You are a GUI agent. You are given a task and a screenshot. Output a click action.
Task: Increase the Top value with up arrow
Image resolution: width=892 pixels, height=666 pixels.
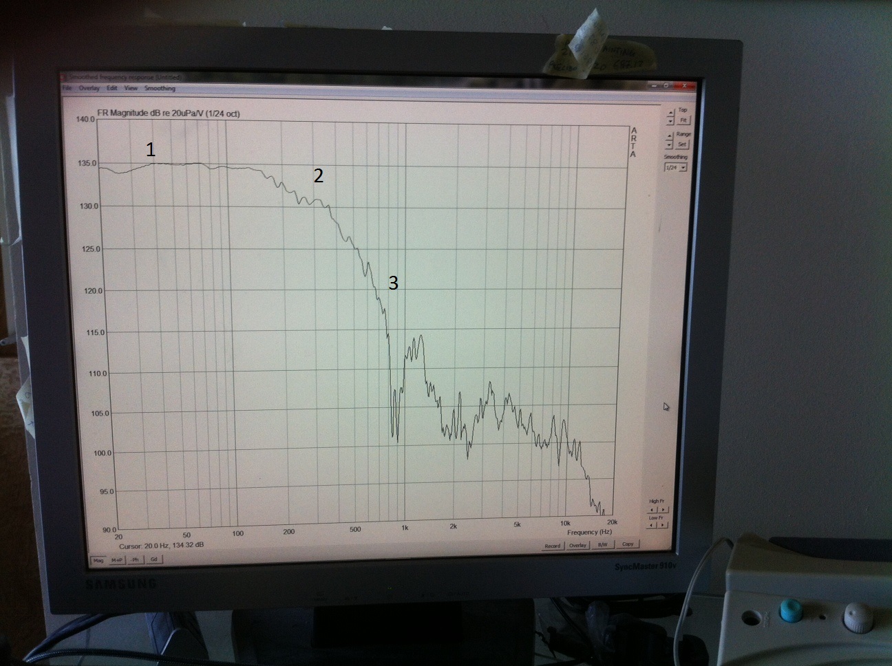[x=670, y=112]
